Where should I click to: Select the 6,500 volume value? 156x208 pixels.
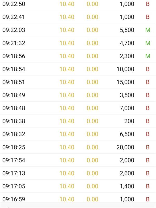(x=127, y=134)
